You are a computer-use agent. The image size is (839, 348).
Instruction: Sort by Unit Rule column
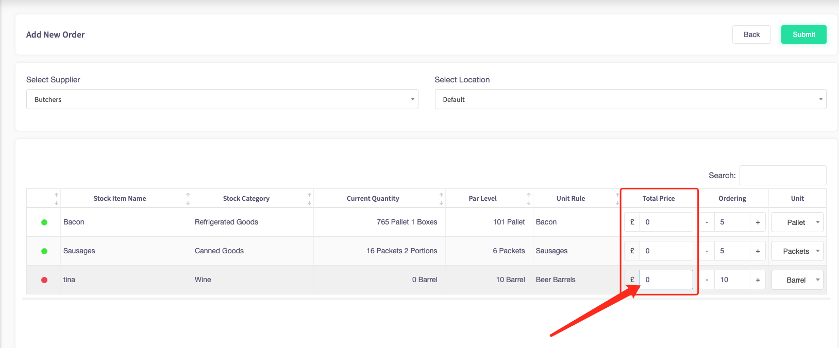tap(577, 198)
